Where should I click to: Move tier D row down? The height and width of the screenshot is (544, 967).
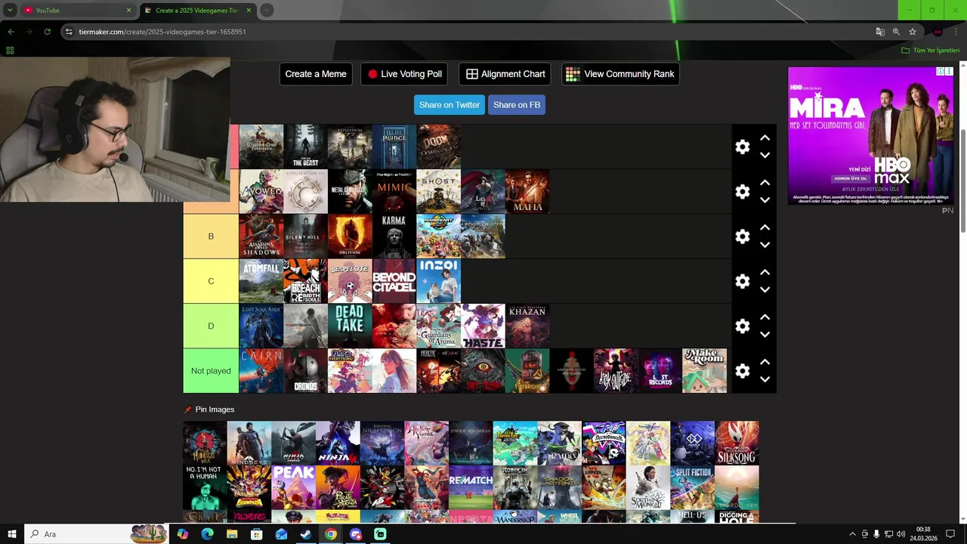point(765,334)
